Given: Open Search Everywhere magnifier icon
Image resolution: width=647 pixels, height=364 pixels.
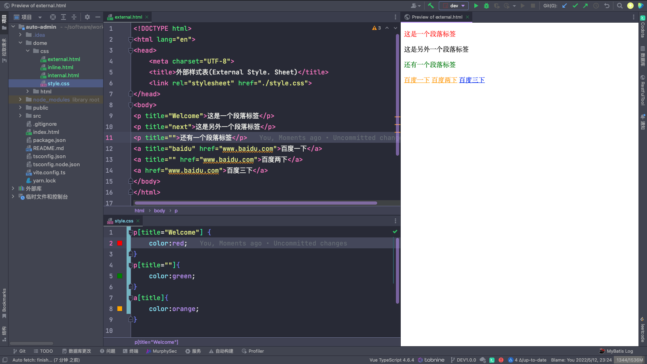Looking at the screenshot, I should [x=620, y=6].
